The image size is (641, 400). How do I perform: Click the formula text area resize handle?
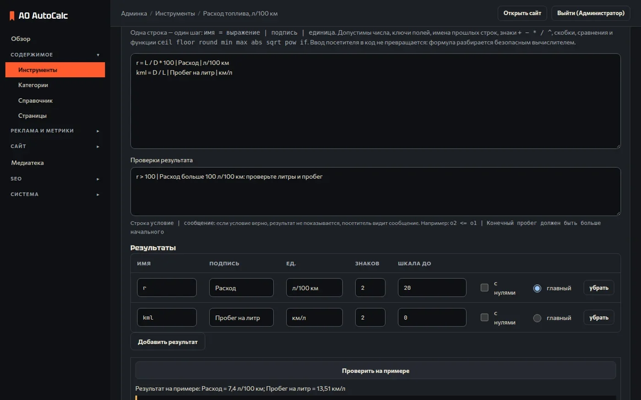tap(618, 146)
